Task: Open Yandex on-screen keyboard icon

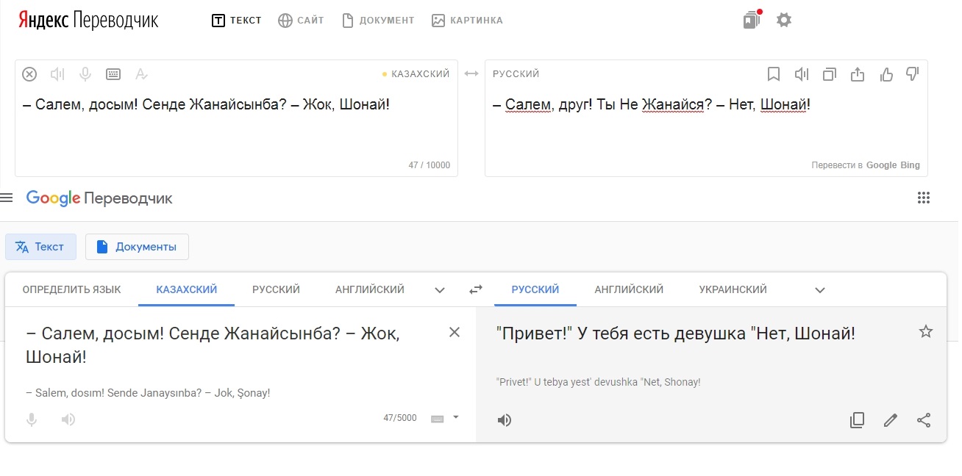Action: [113, 74]
